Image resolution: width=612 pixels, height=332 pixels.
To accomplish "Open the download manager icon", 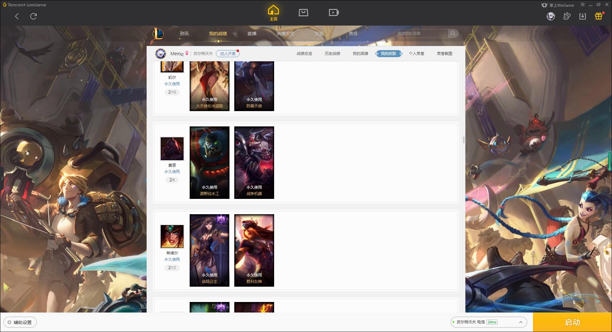I will (583, 16).
